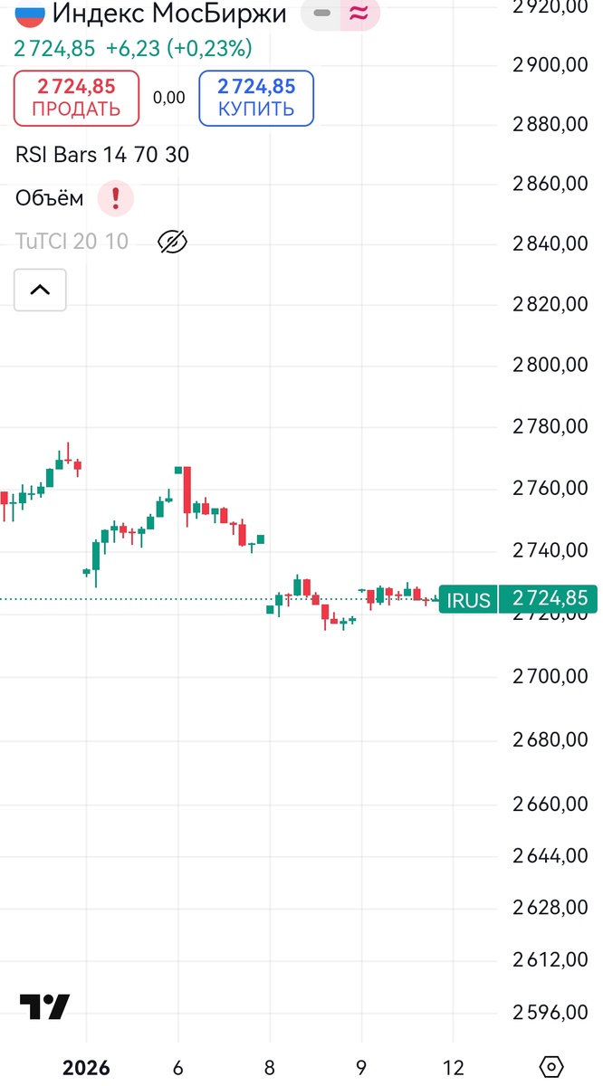Tap the +6,23 (+0,23%) price change text
Viewport: 603px width, 1086px height.
(x=179, y=48)
